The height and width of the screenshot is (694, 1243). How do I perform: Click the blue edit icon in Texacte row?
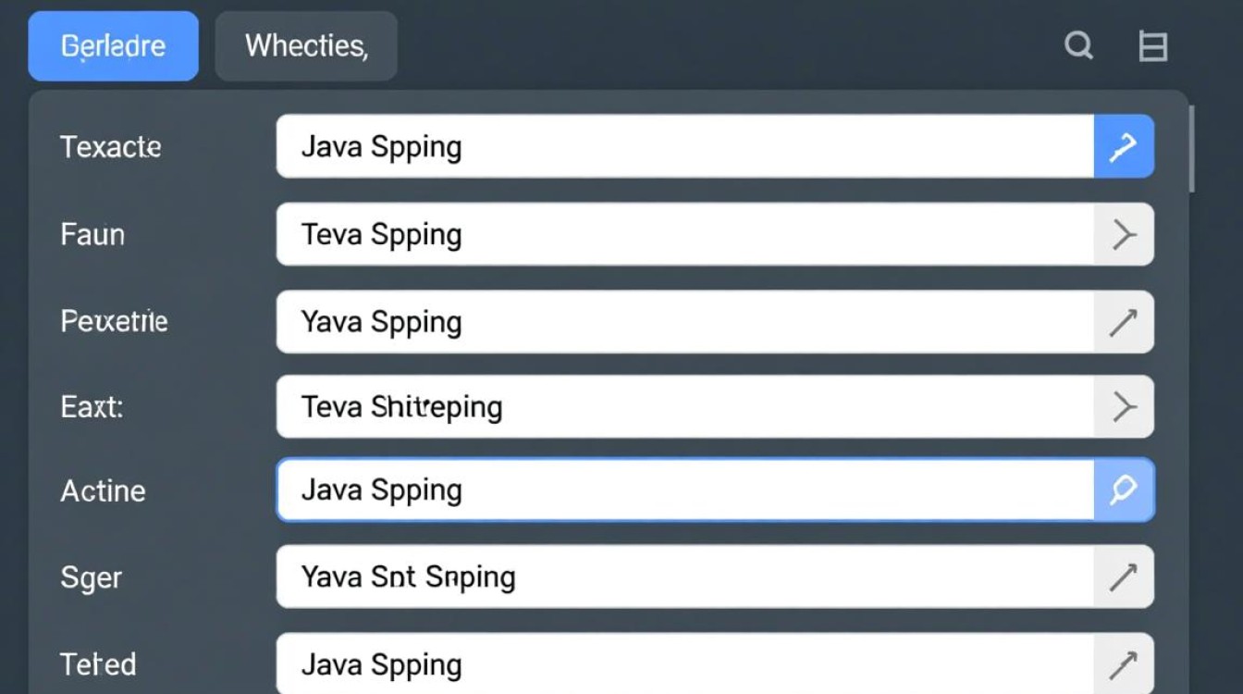click(1124, 146)
